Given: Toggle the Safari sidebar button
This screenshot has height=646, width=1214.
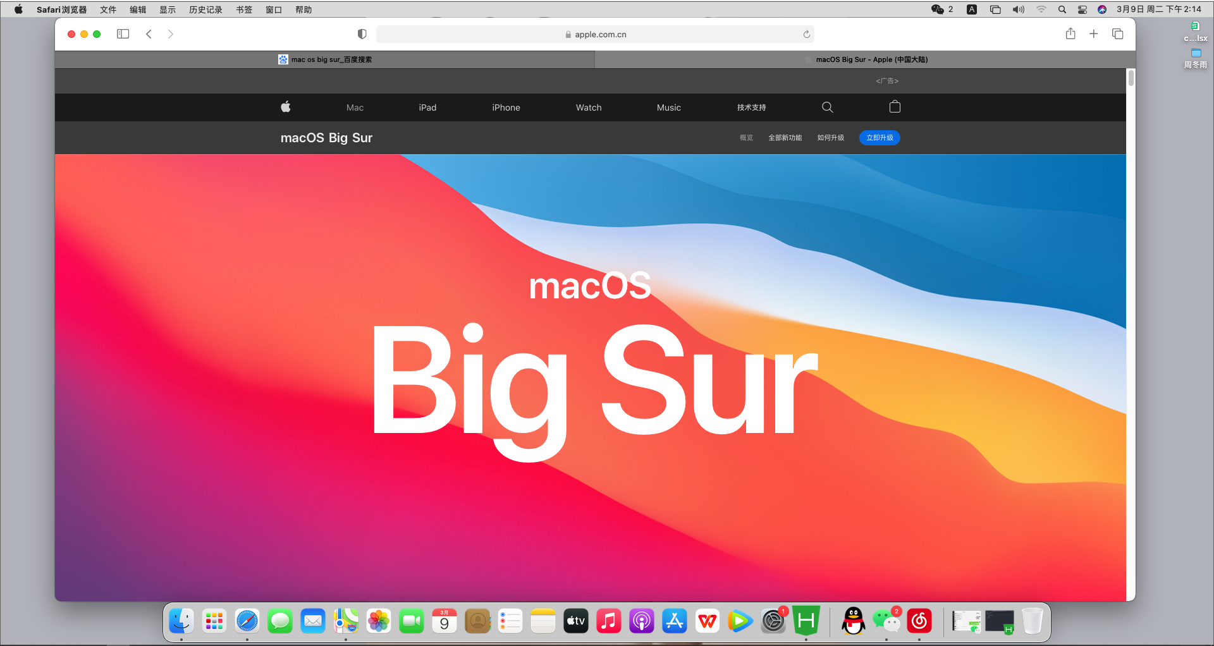Looking at the screenshot, I should click(x=123, y=34).
